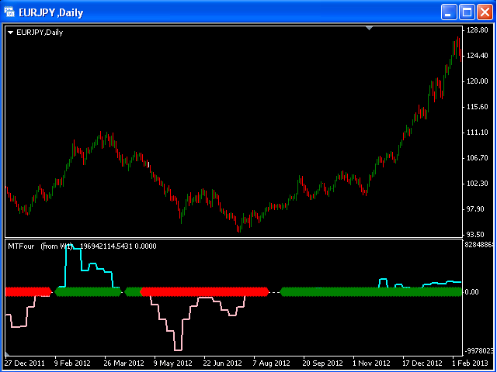Minimize the EURJPY chart window
The height and width of the screenshot is (372, 497).
pos(450,12)
